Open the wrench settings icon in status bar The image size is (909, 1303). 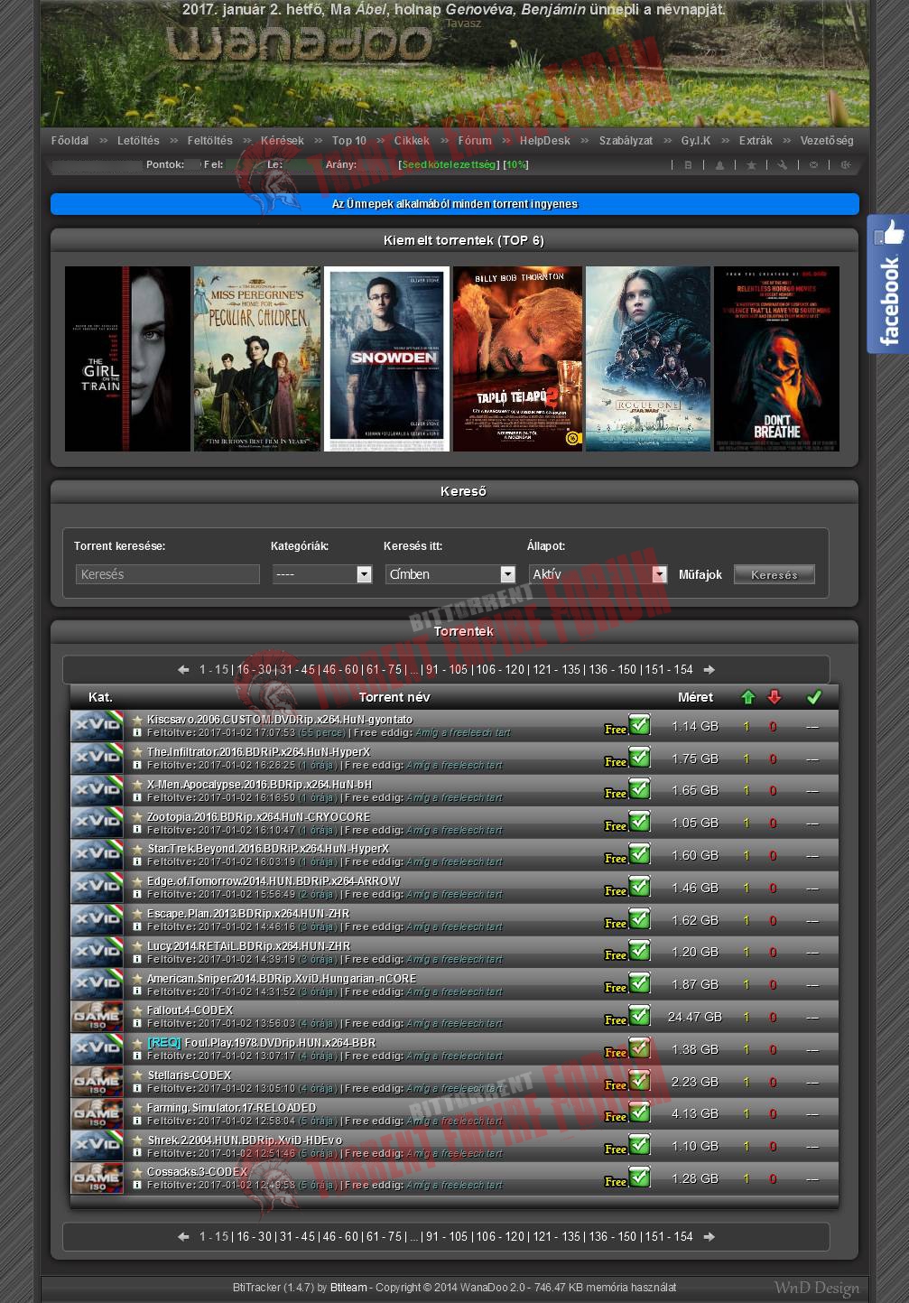pos(782,165)
